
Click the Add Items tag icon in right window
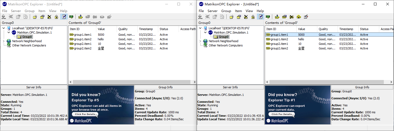pos(277,17)
